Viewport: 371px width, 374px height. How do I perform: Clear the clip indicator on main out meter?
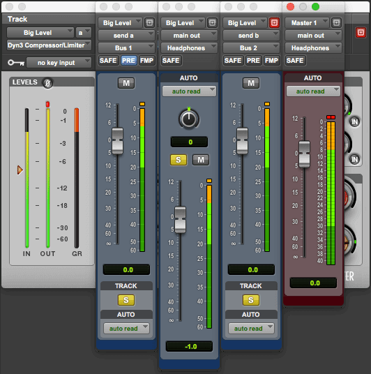pos(209,181)
